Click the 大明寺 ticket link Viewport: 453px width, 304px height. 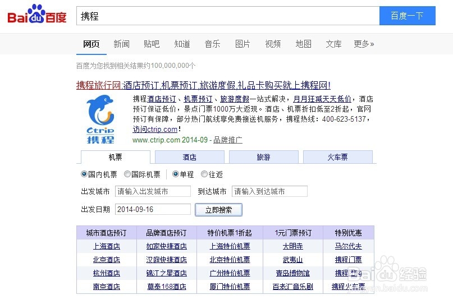(293, 246)
